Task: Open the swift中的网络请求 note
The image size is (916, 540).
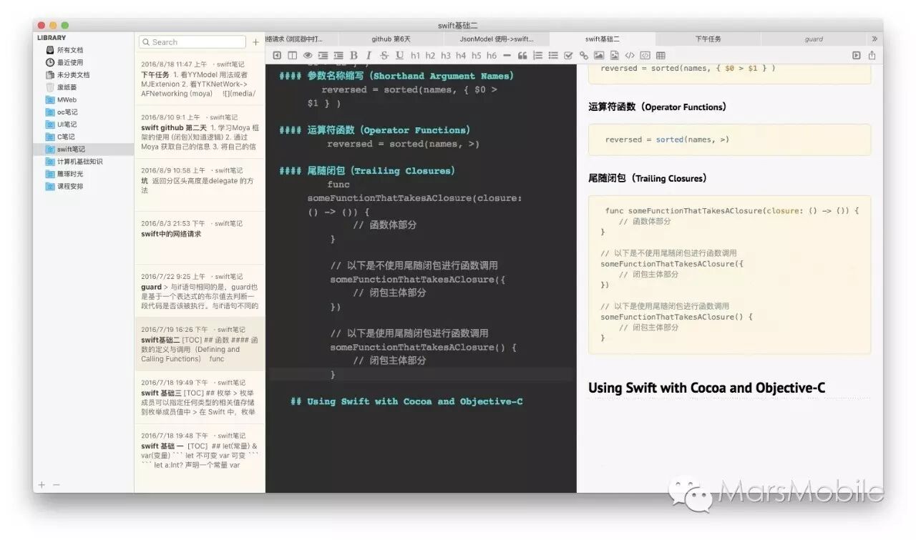Action: 200,237
